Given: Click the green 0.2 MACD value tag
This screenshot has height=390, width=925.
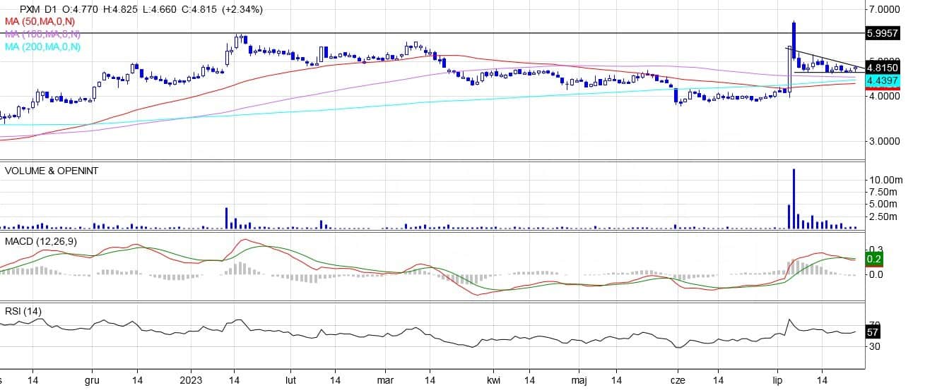Looking at the screenshot, I should pyautogui.click(x=873, y=259).
